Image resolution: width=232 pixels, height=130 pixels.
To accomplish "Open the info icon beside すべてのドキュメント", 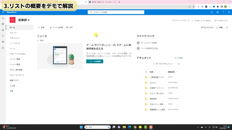I will tap(179, 64).
